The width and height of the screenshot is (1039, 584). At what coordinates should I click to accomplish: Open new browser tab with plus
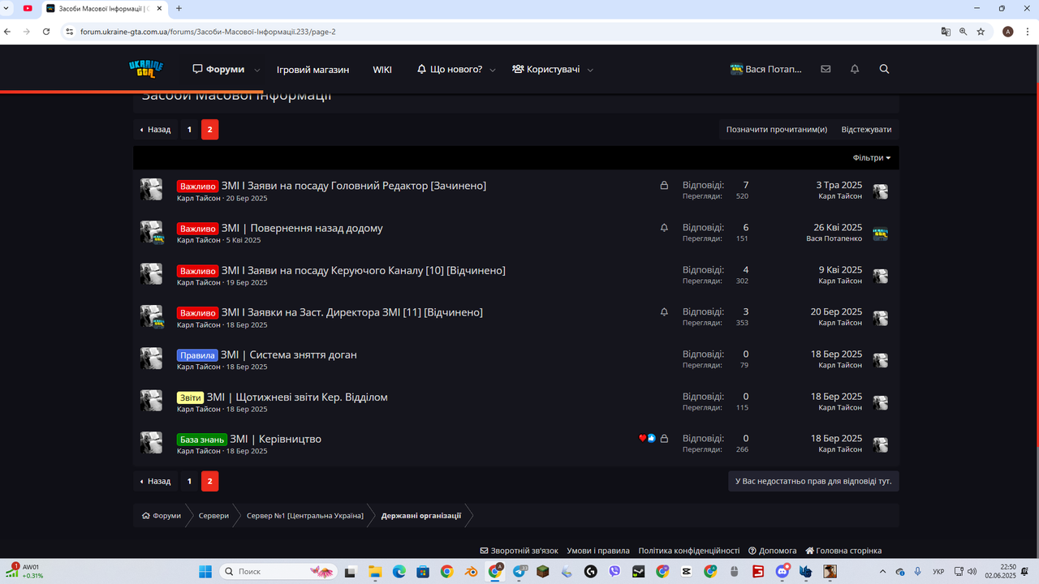click(x=179, y=8)
